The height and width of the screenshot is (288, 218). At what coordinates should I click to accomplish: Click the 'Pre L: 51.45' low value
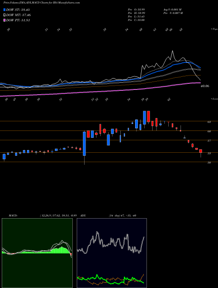point(136,17)
